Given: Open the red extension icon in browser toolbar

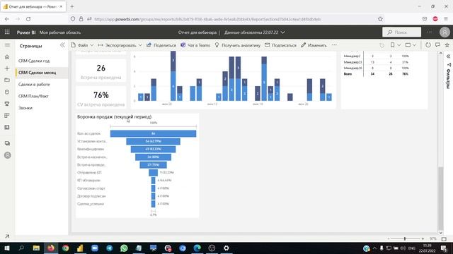Looking at the screenshot, I should tap(435, 19).
